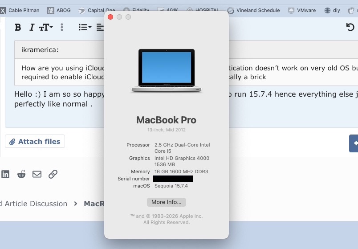358x249 pixels.
Task: Open the VMware bookmark
Action: click(x=301, y=10)
